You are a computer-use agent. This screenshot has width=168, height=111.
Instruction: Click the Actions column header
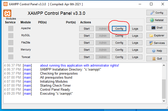86,22
